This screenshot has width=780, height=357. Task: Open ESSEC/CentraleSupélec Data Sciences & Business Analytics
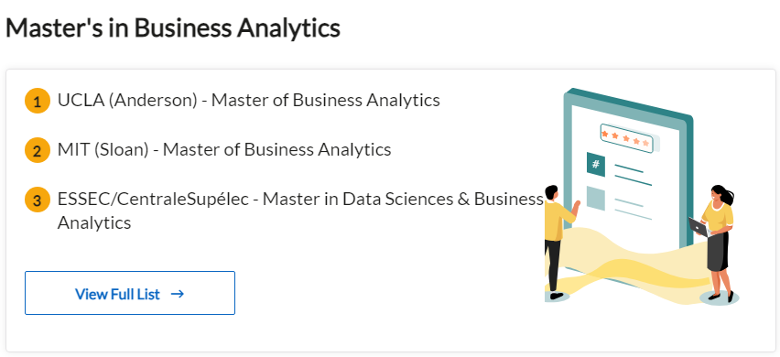(300, 211)
